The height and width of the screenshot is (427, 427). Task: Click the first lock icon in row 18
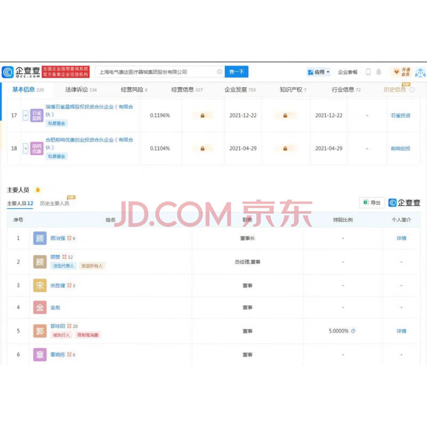point(202,148)
